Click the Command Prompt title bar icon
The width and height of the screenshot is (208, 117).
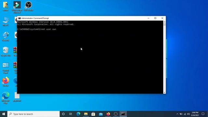(x=19, y=18)
